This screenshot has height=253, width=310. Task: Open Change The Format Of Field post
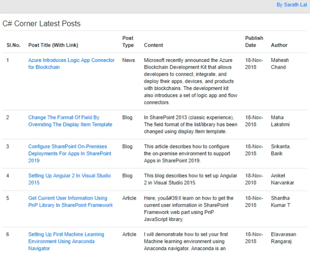pyautogui.click(x=70, y=121)
